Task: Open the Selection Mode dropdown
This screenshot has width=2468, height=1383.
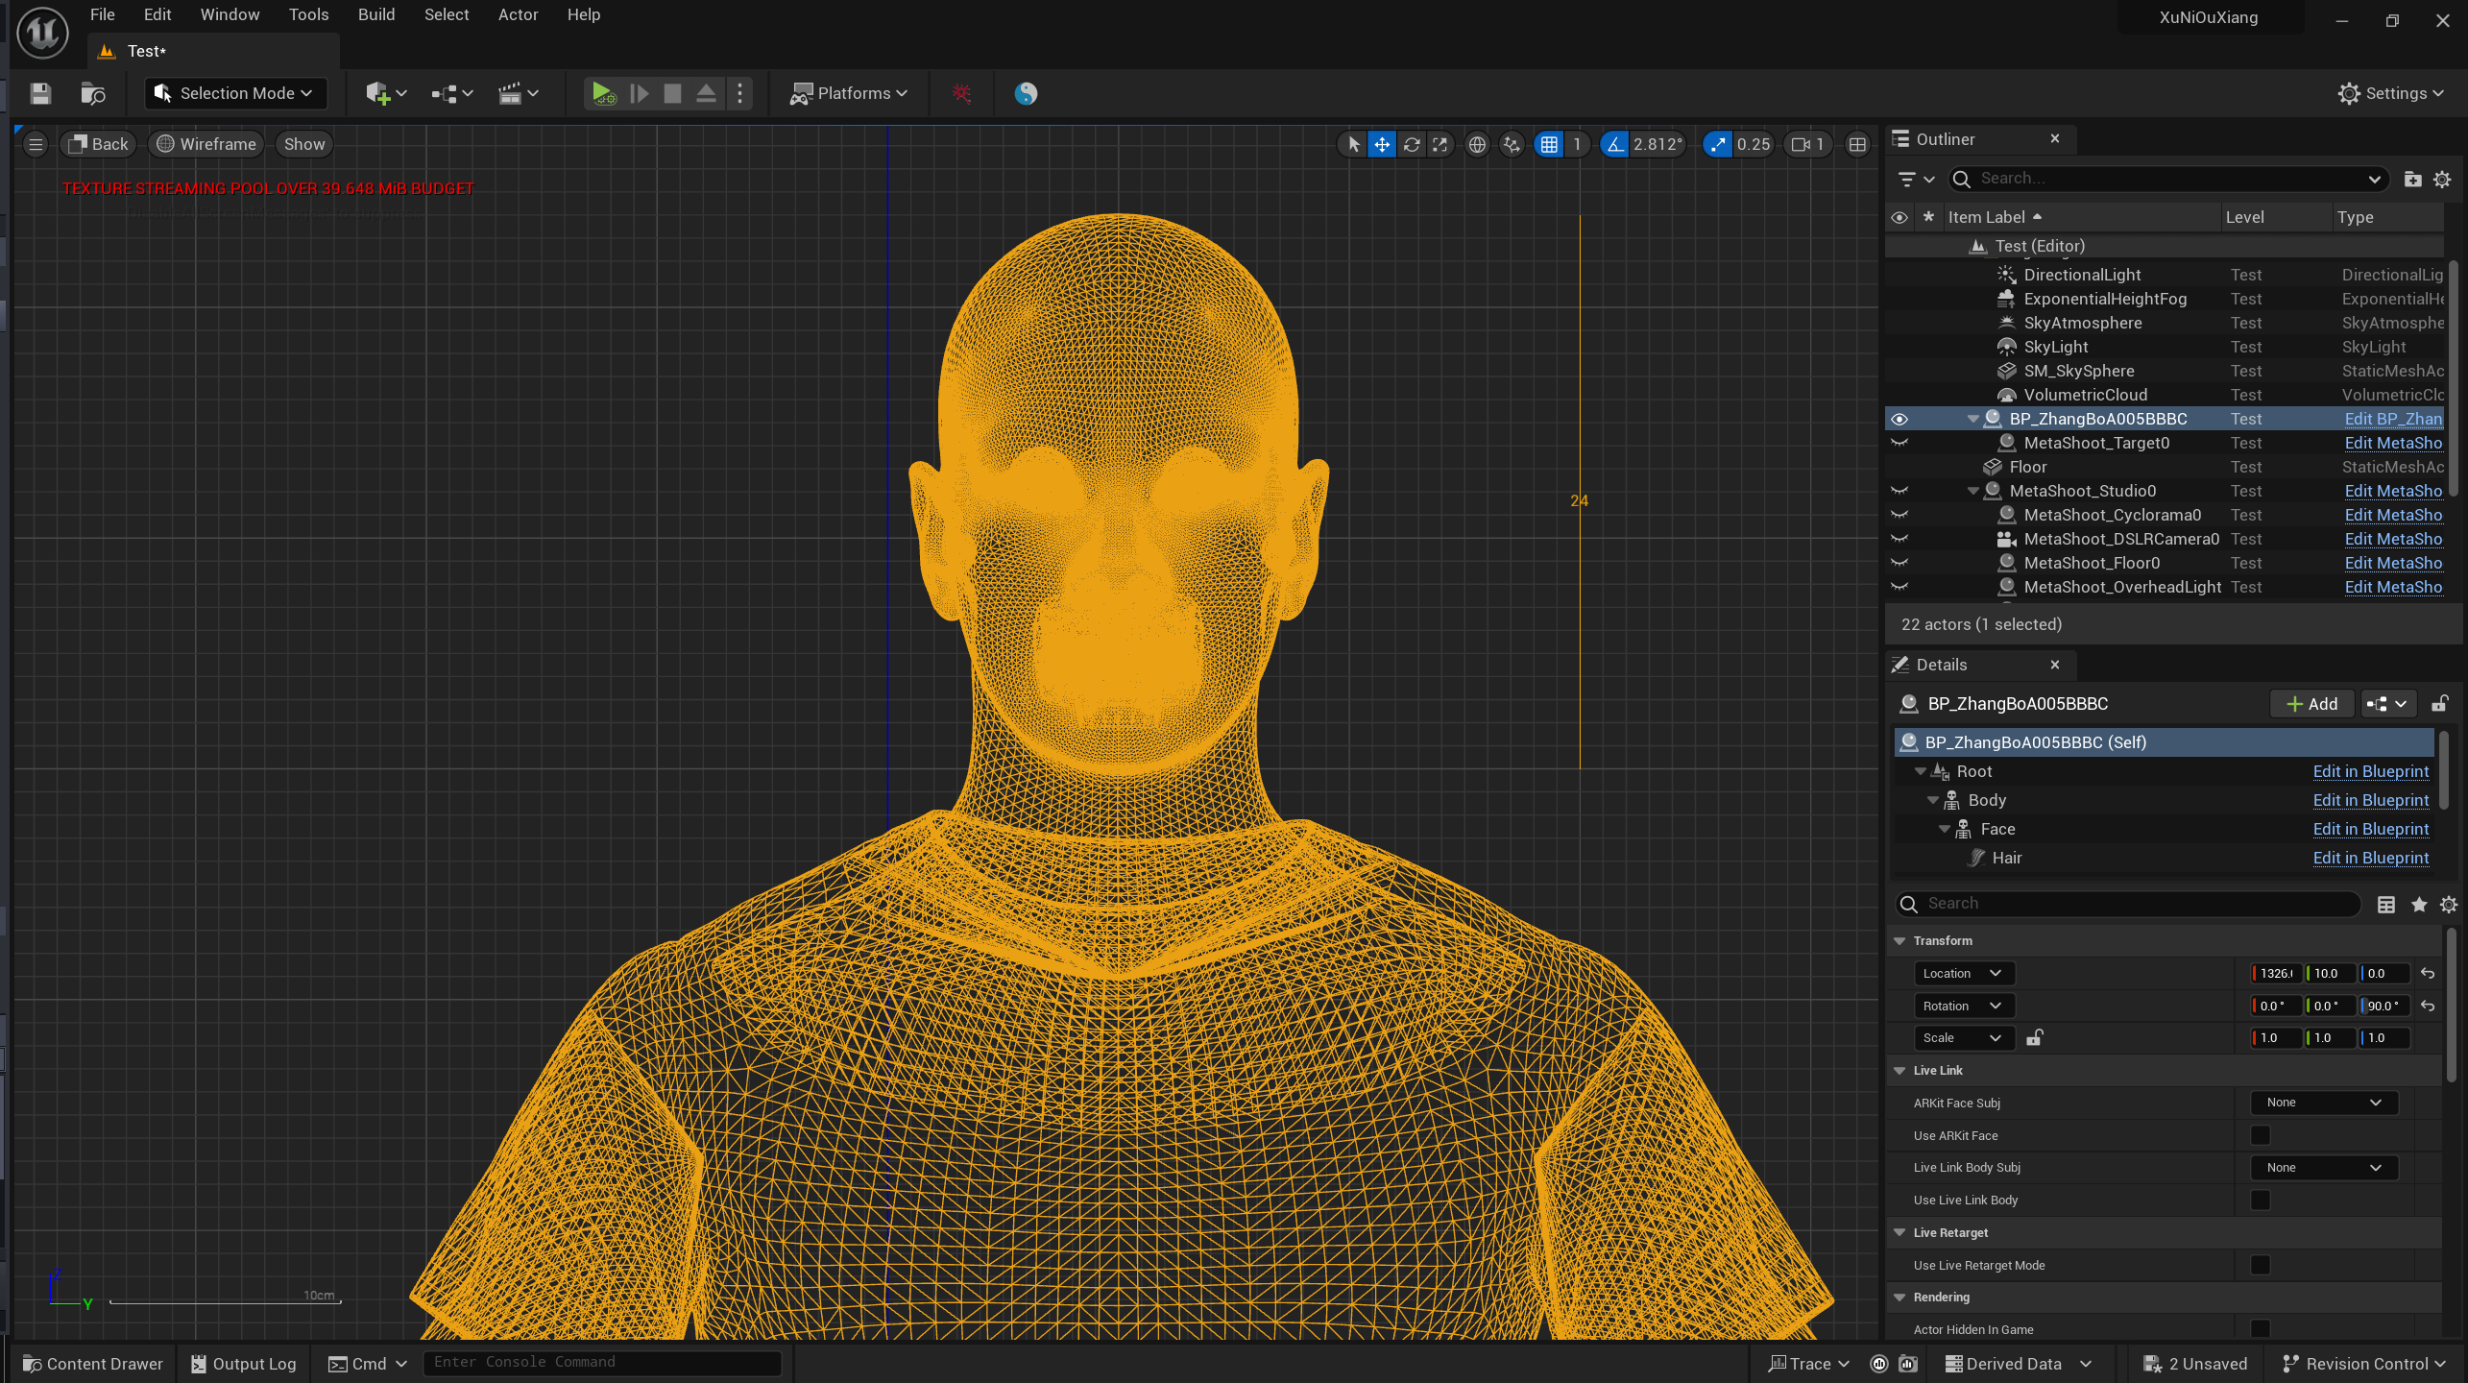Action: [236, 93]
